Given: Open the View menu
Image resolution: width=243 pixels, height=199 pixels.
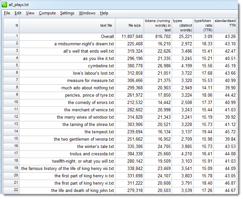Looking at the screenshot, I should [x=30, y=13].
